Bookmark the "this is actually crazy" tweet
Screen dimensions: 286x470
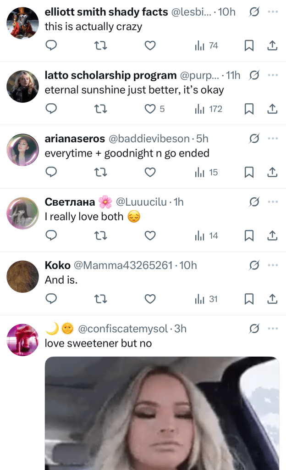(249, 45)
